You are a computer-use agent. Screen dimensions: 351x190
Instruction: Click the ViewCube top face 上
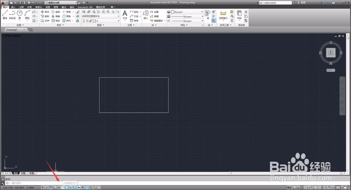(331, 53)
